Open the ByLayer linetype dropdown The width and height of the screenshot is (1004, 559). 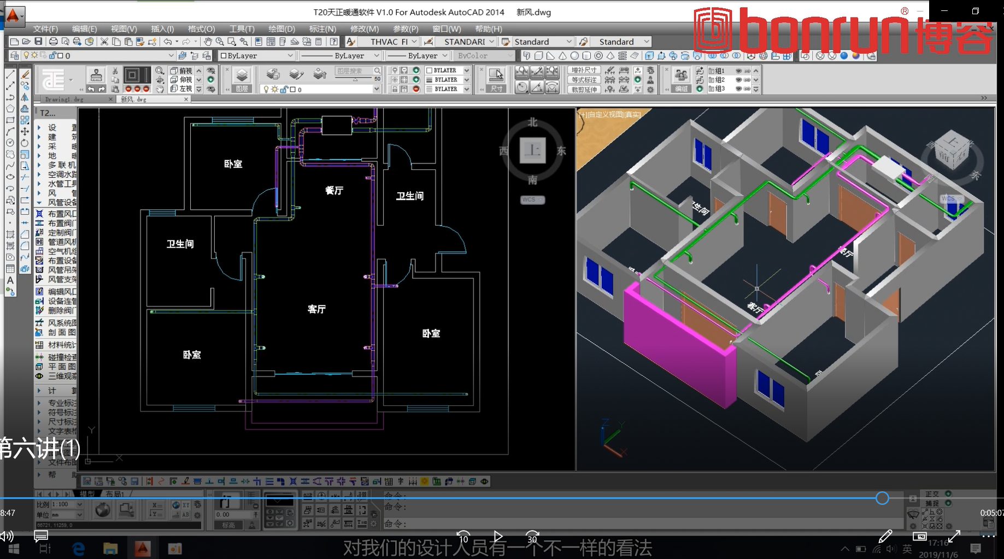pyautogui.click(x=376, y=56)
